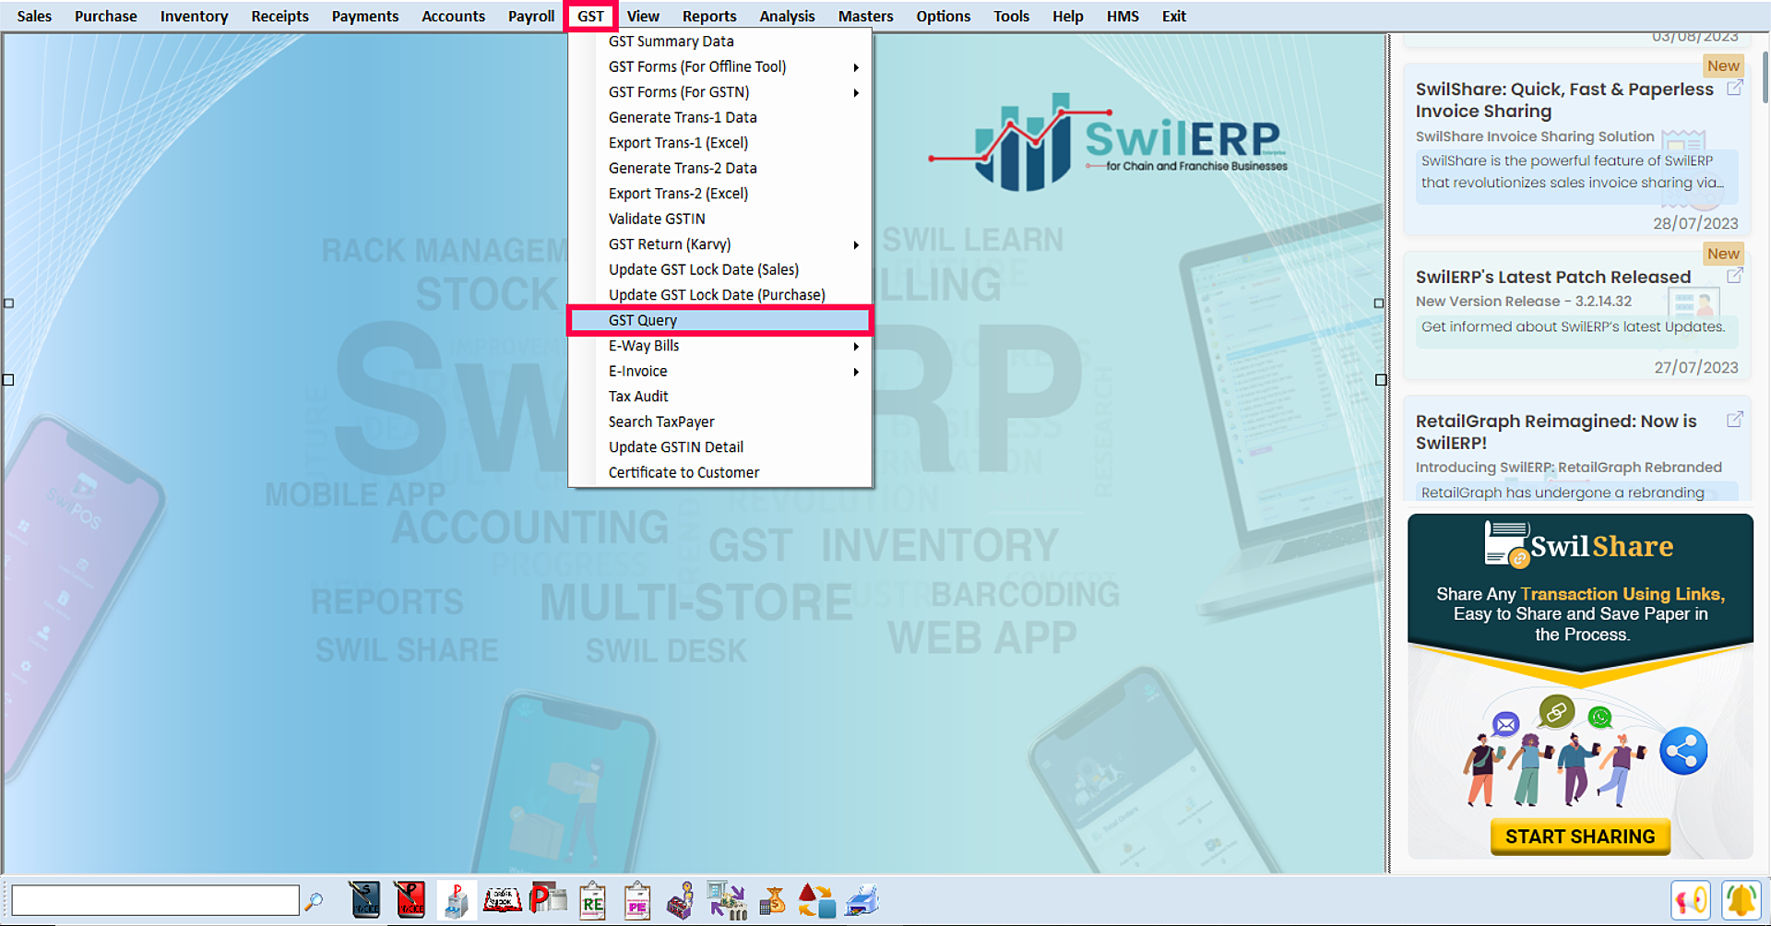This screenshot has width=1771, height=926.
Task: Choose Export Trans-1 (Excel)
Action: pyautogui.click(x=720, y=143)
